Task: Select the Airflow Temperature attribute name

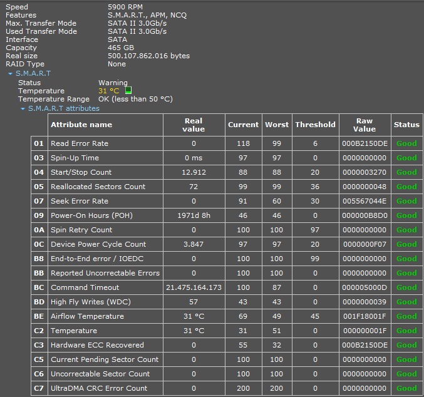Action: pos(87,316)
